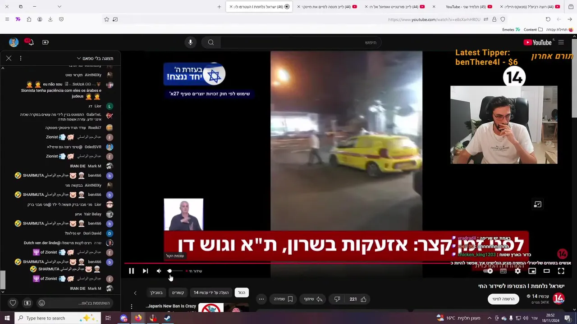Select the הכול filter chip
This screenshot has width=577, height=324.
coord(242,292)
